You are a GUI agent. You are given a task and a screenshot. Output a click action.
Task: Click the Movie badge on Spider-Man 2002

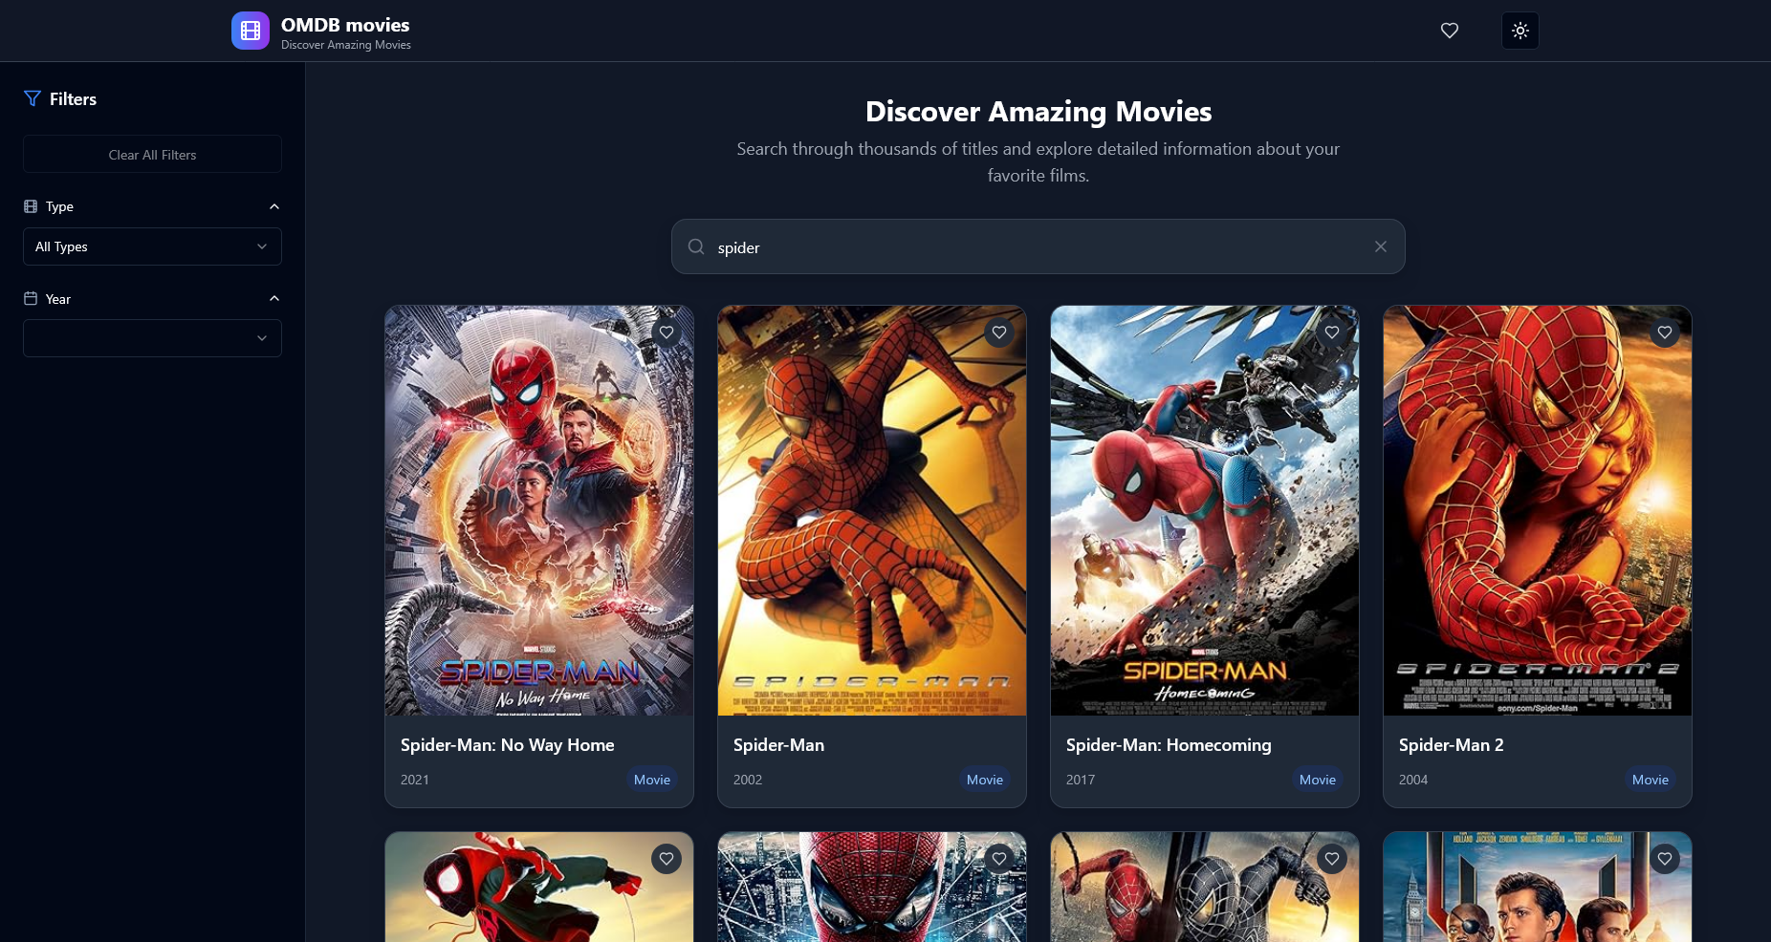pyautogui.click(x=984, y=780)
